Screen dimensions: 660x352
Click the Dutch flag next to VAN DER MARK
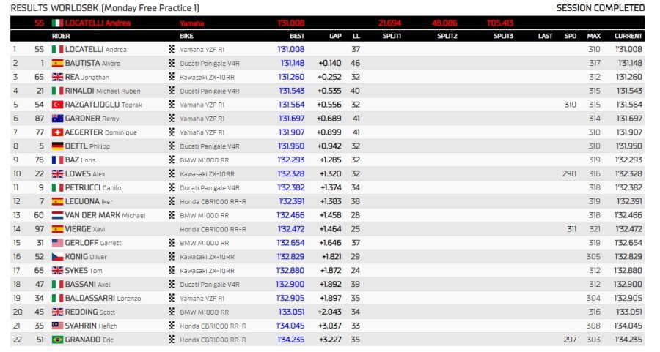click(x=57, y=215)
